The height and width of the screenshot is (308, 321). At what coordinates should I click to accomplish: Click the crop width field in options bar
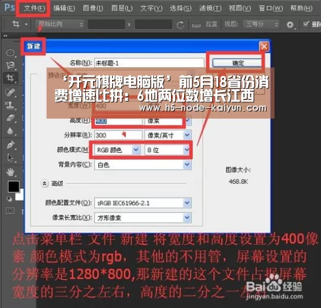(x=106, y=24)
